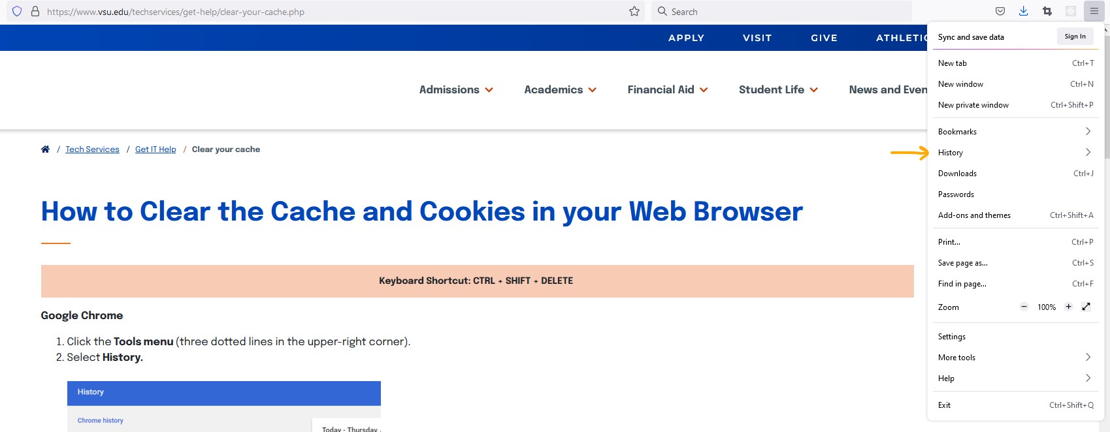Viewport: 1110px width, 432px height.
Task: Open the Pocket save icon in toolbar
Action: pyautogui.click(x=1000, y=11)
